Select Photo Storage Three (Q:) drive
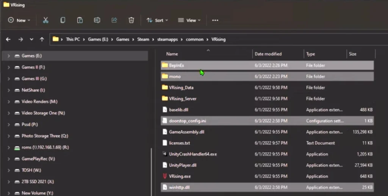This screenshot has height=196, width=388. pyautogui.click(x=45, y=136)
